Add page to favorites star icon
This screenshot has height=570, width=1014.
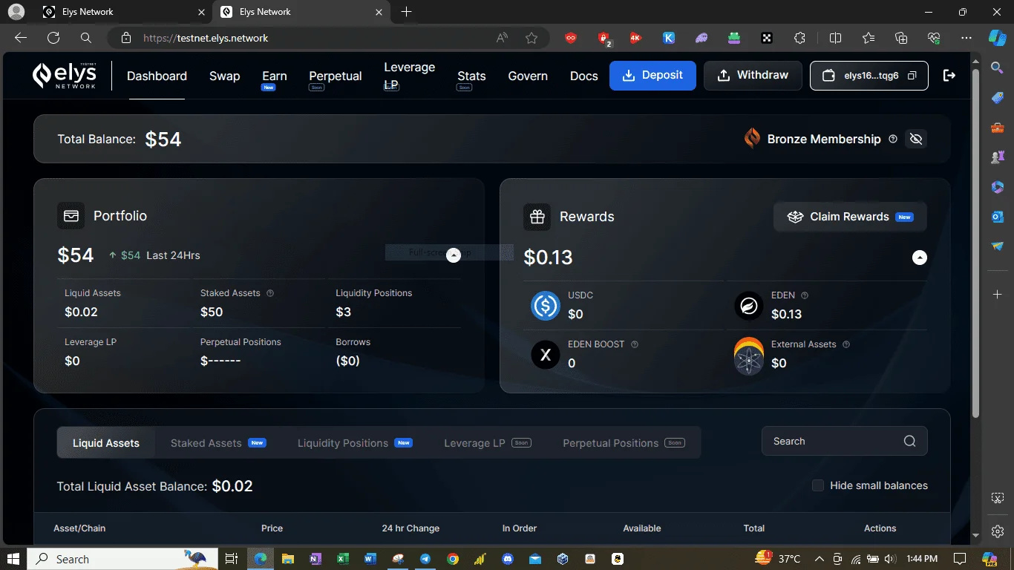(531, 38)
